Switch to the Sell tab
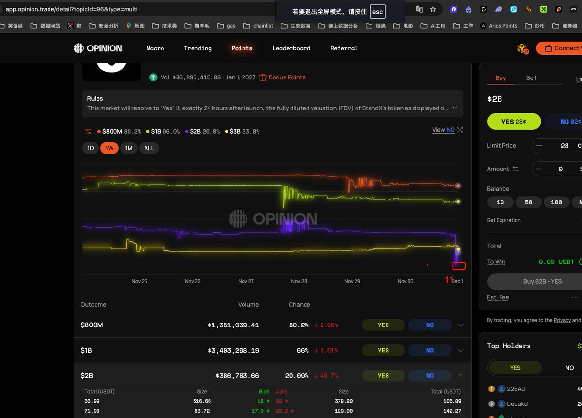Image resolution: width=582 pixels, height=418 pixels. click(x=531, y=77)
